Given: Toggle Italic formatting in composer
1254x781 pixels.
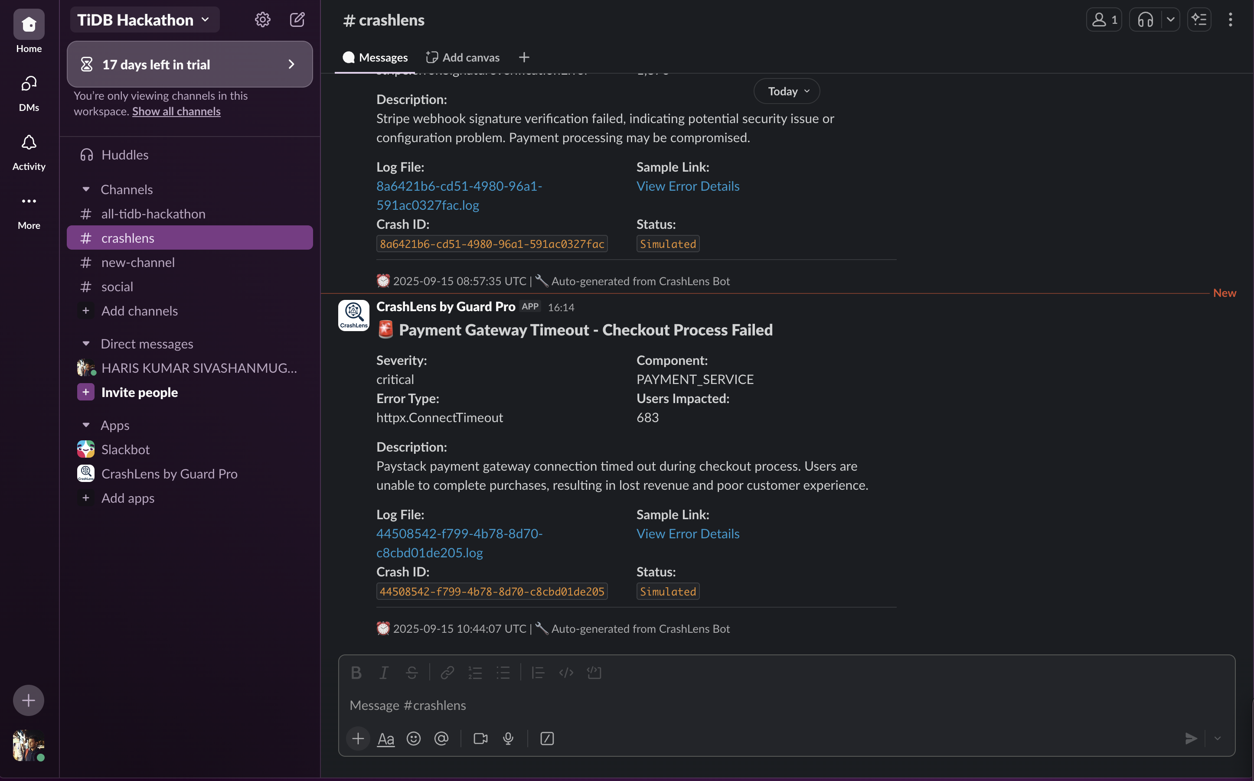Looking at the screenshot, I should pos(384,673).
